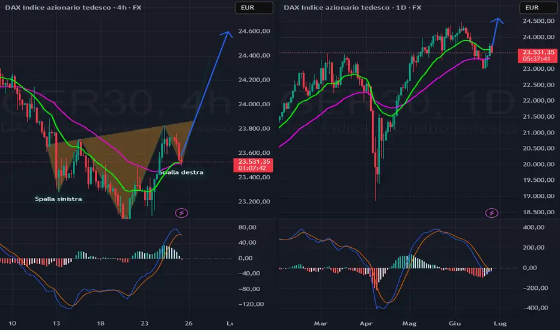Screen dimensions: 560x330
Task: Click the lightning icon on the 1D chart
Action: click(492, 213)
